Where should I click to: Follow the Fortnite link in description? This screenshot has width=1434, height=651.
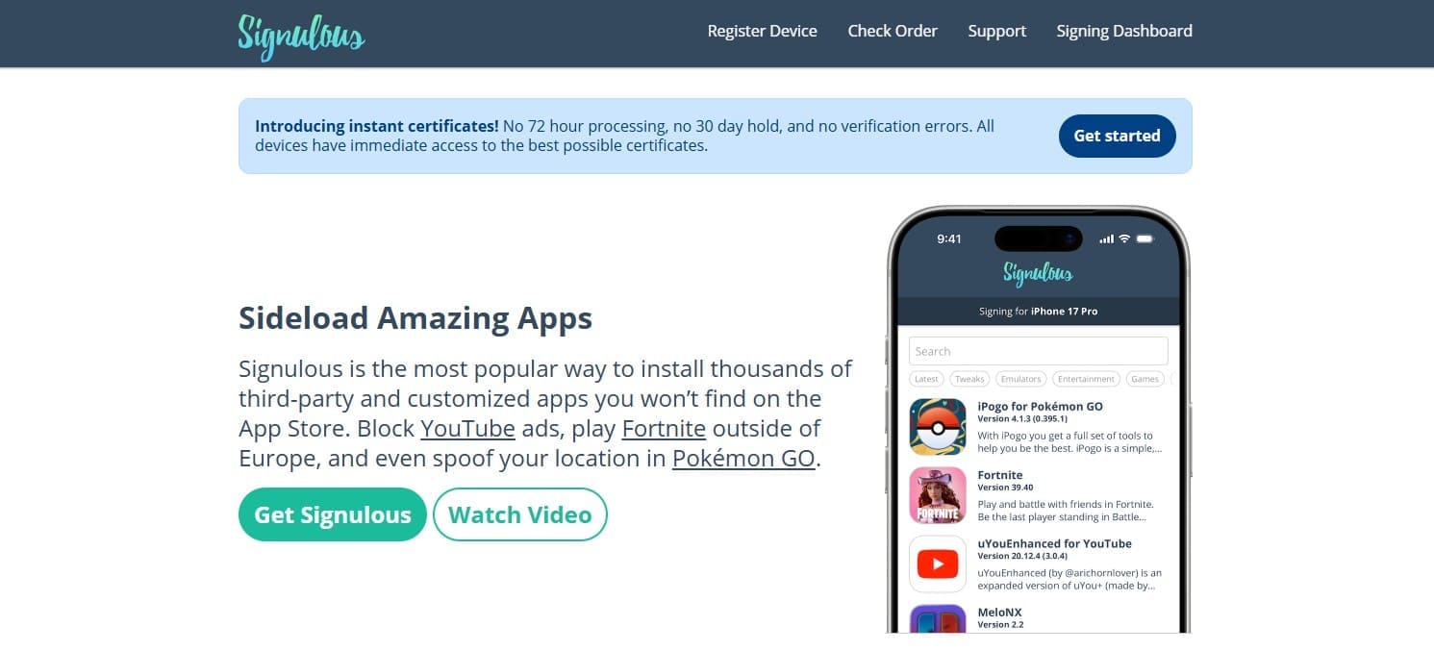point(664,428)
